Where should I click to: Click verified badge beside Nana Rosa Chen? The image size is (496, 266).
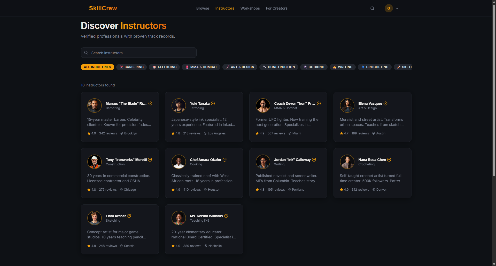pos(389,160)
